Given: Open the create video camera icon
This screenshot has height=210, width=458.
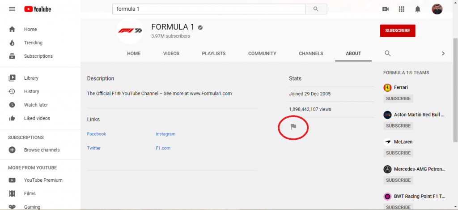Looking at the screenshot, I should 386,9.
